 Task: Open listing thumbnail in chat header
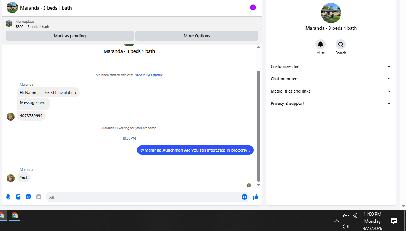pyautogui.click(x=12, y=7)
